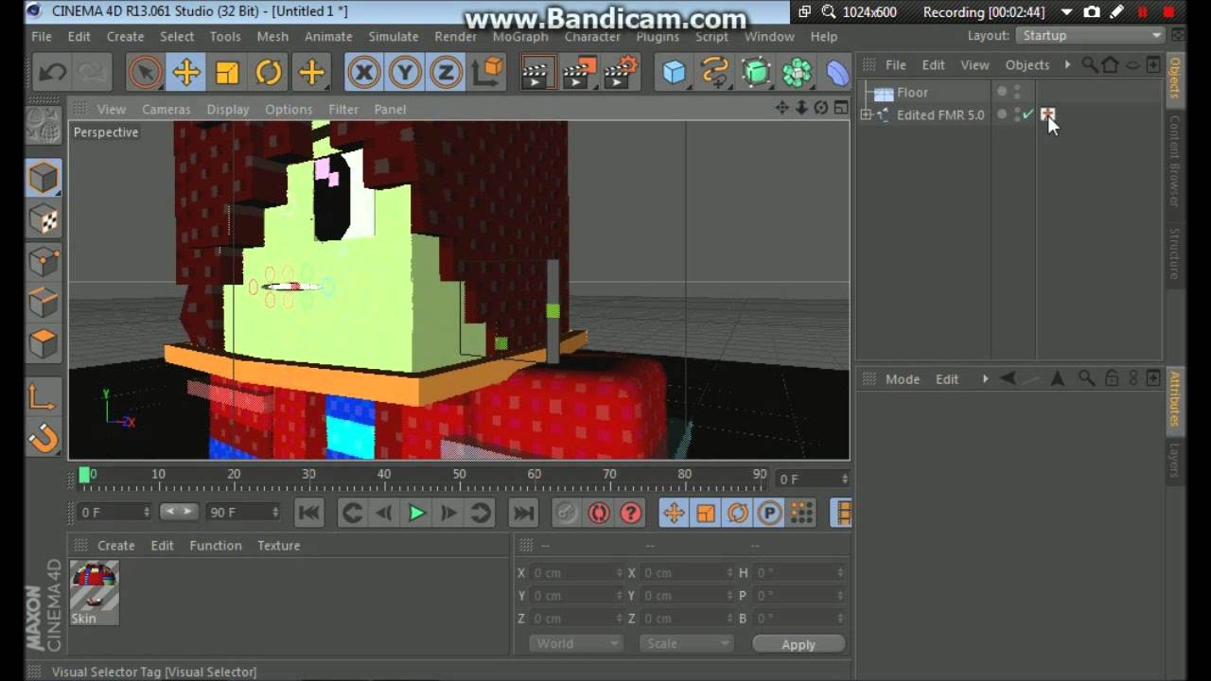The image size is (1211, 681).
Task: Add a NURBS generator object
Action: pos(756,73)
